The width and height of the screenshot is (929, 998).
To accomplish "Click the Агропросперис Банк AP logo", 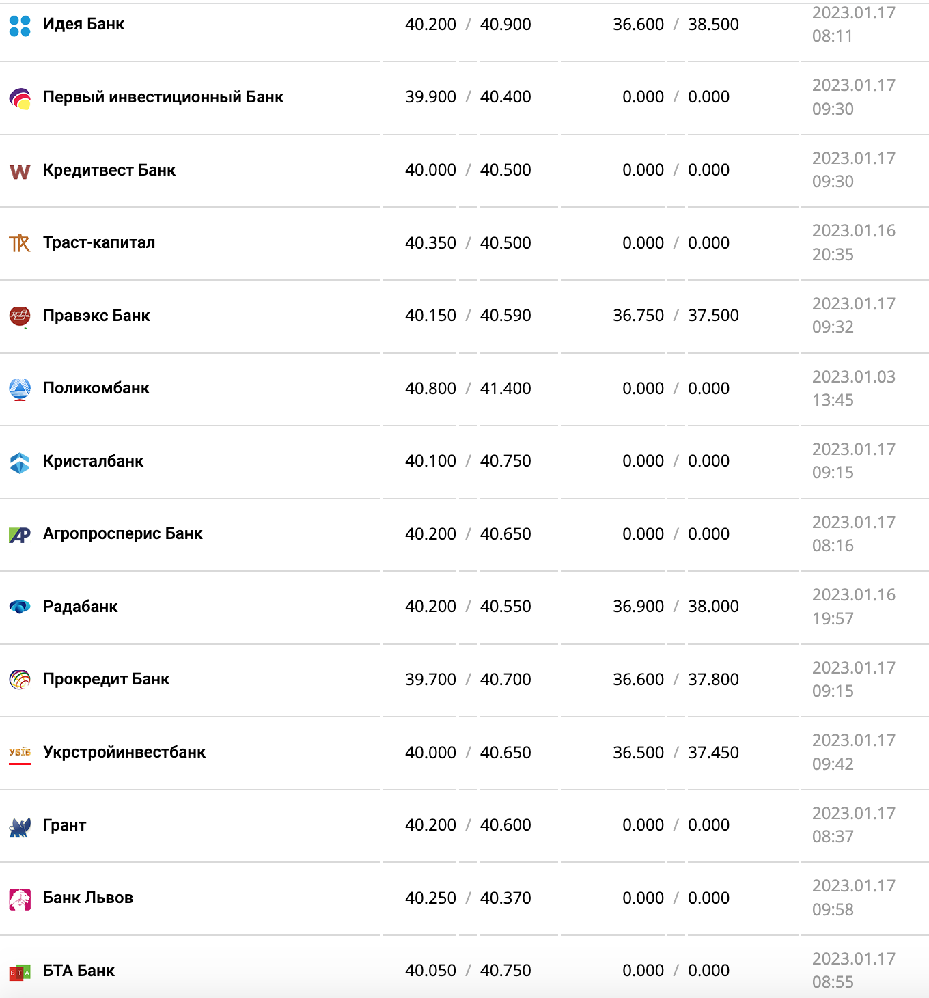I will point(20,535).
